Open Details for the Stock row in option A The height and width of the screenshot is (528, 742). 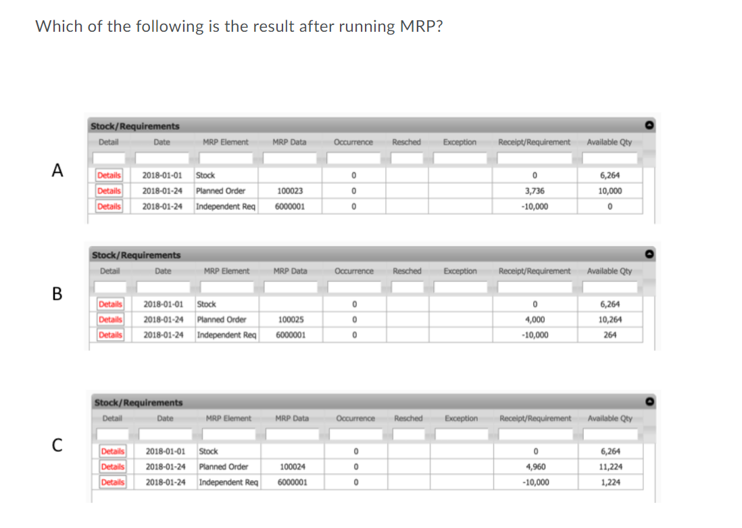point(109,174)
